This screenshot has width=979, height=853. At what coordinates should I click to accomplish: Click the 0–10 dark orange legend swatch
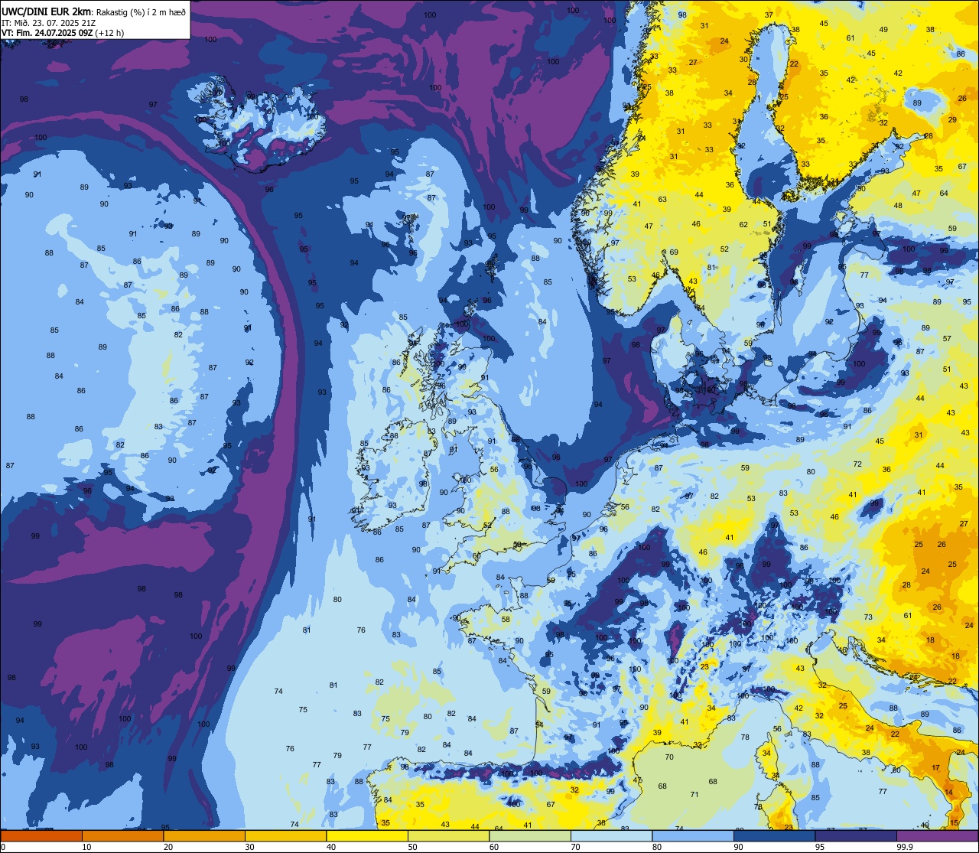coord(41,835)
